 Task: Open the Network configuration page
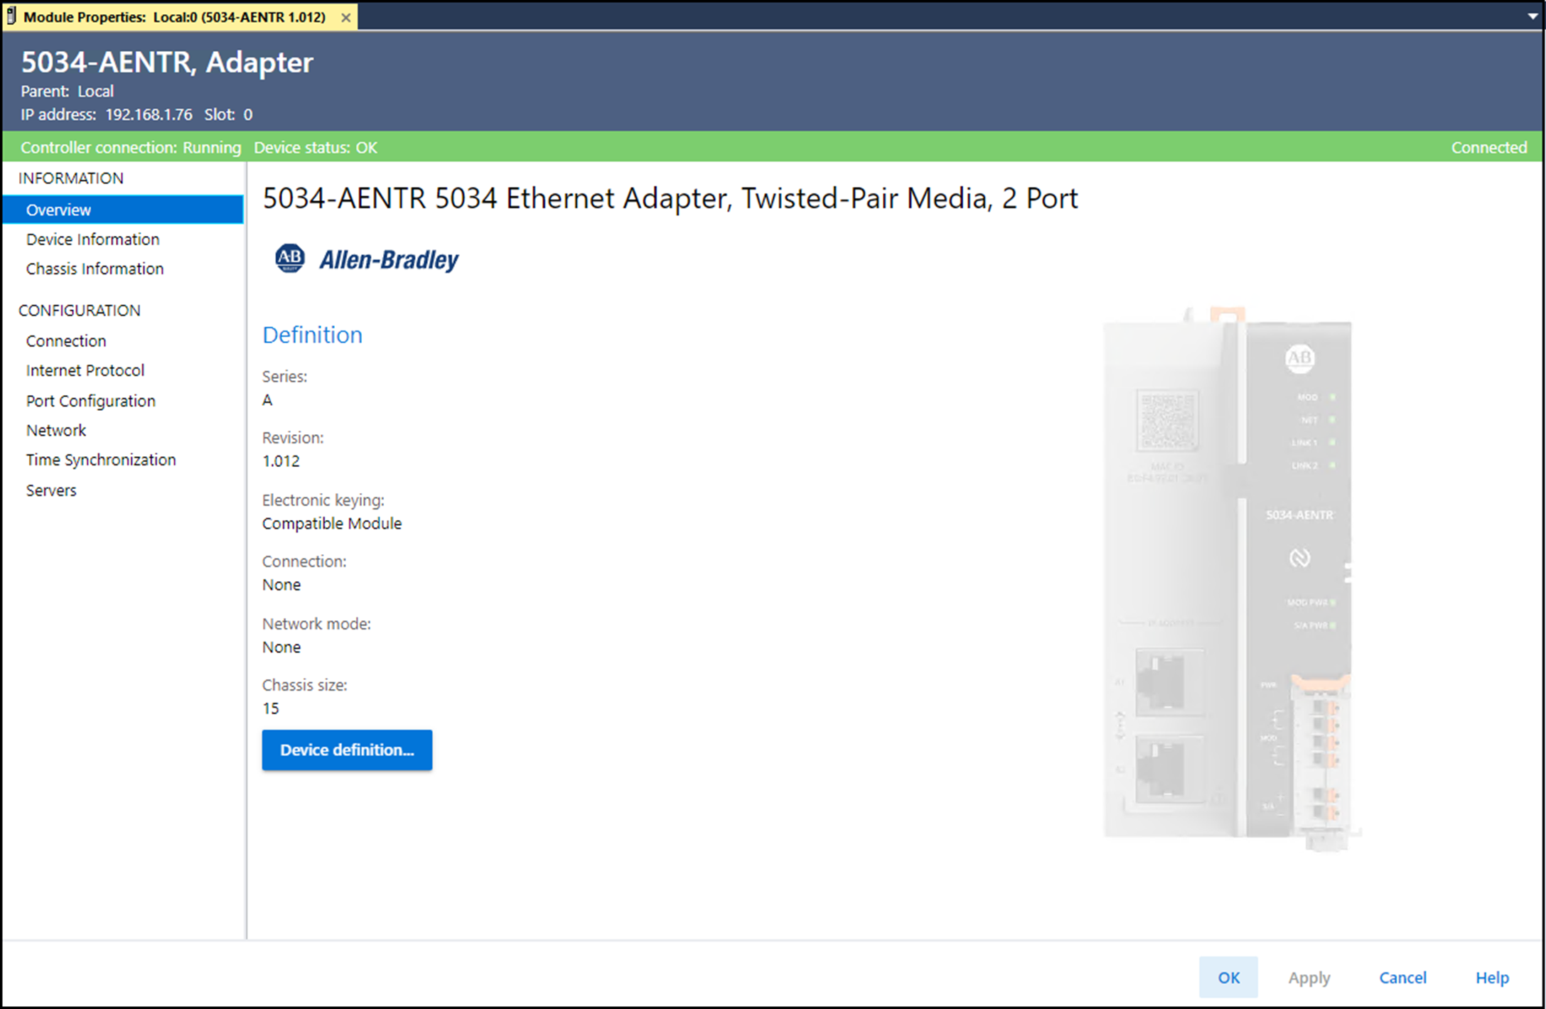pyautogui.click(x=56, y=431)
